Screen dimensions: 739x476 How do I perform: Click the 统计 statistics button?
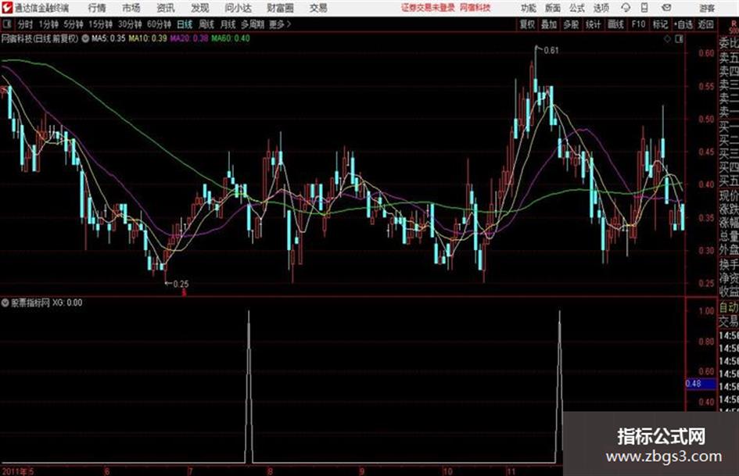(x=593, y=24)
